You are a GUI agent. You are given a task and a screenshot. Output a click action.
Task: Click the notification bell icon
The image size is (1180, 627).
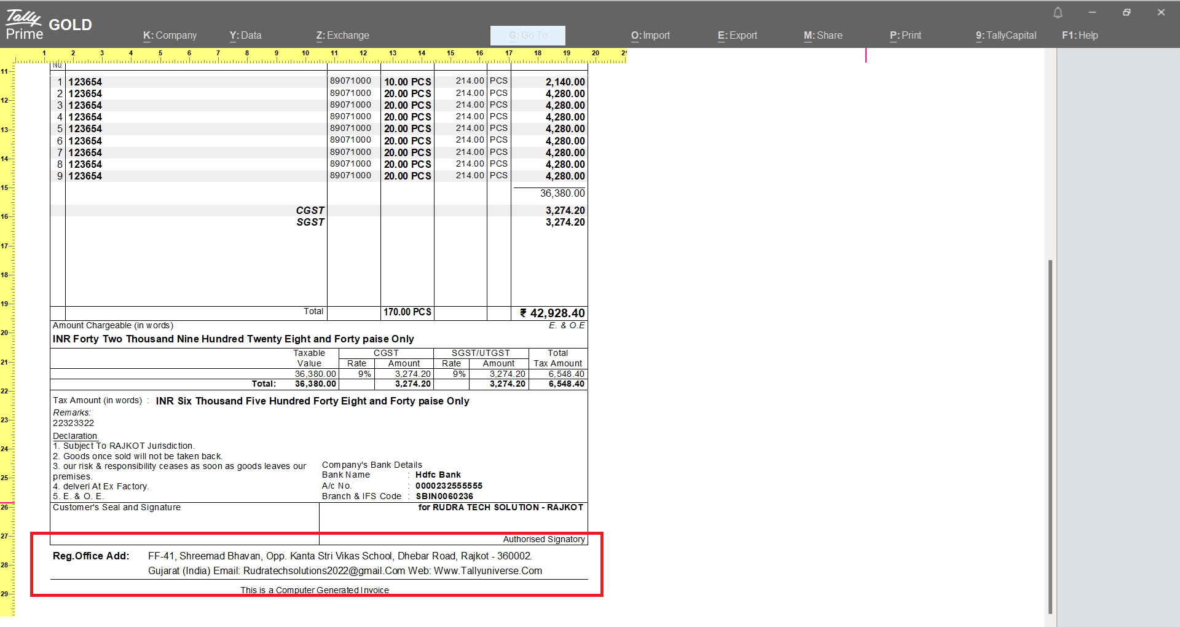[x=1058, y=13]
